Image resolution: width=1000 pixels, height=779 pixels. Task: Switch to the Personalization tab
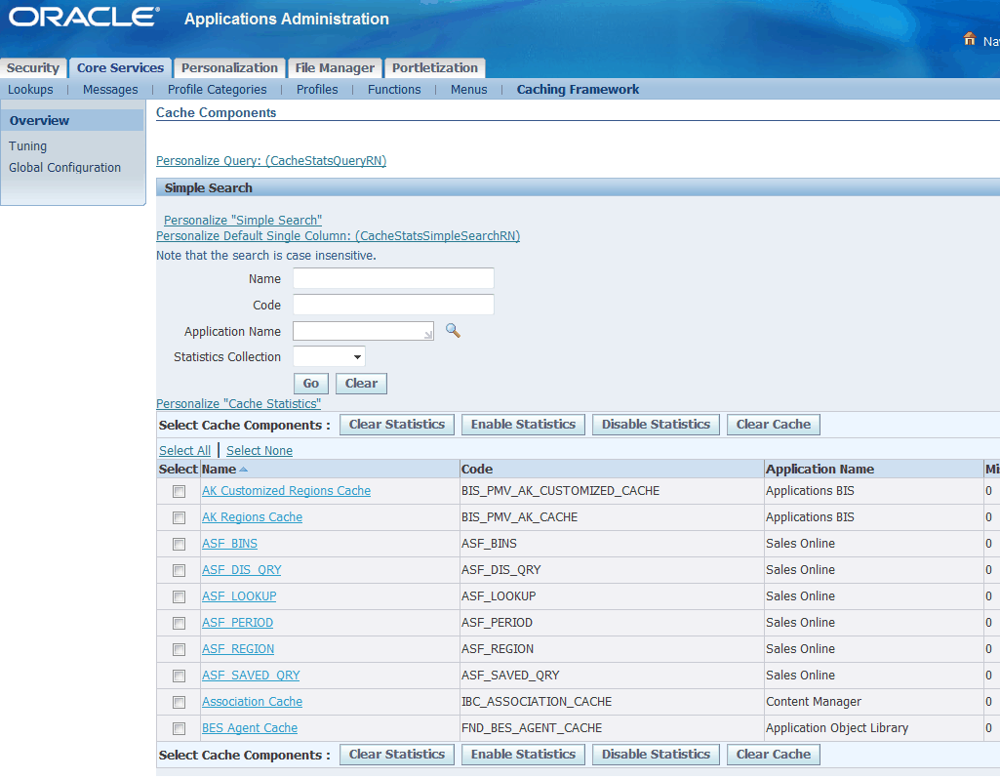pos(228,67)
